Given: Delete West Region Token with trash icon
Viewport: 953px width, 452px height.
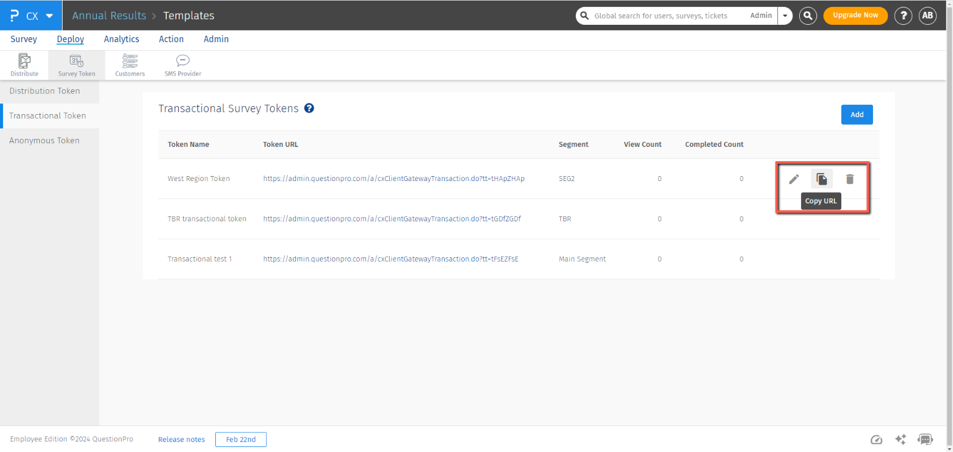Looking at the screenshot, I should (850, 179).
